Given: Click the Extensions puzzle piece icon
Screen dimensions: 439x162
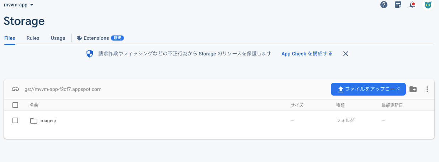Looking at the screenshot, I should (x=79, y=38).
